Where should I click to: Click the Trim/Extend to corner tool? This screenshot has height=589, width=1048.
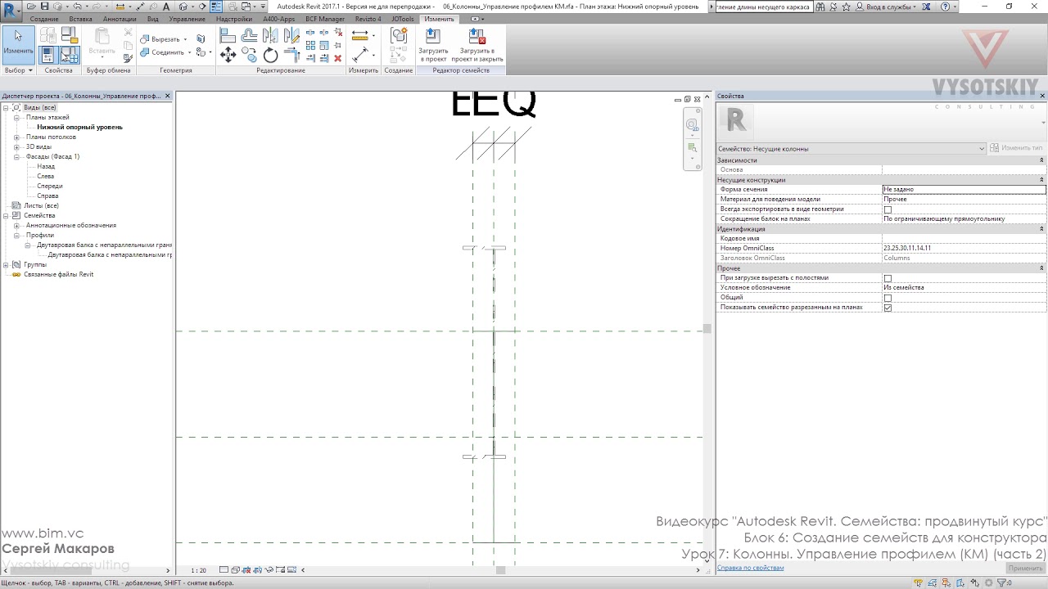click(291, 56)
